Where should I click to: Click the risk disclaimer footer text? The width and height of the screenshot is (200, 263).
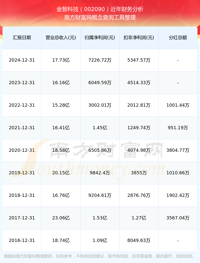coord(100,256)
